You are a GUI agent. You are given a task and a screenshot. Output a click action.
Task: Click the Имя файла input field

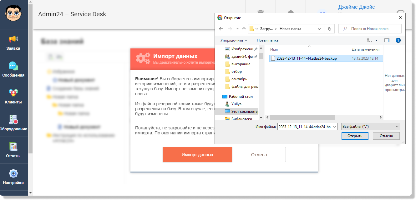click(x=305, y=127)
